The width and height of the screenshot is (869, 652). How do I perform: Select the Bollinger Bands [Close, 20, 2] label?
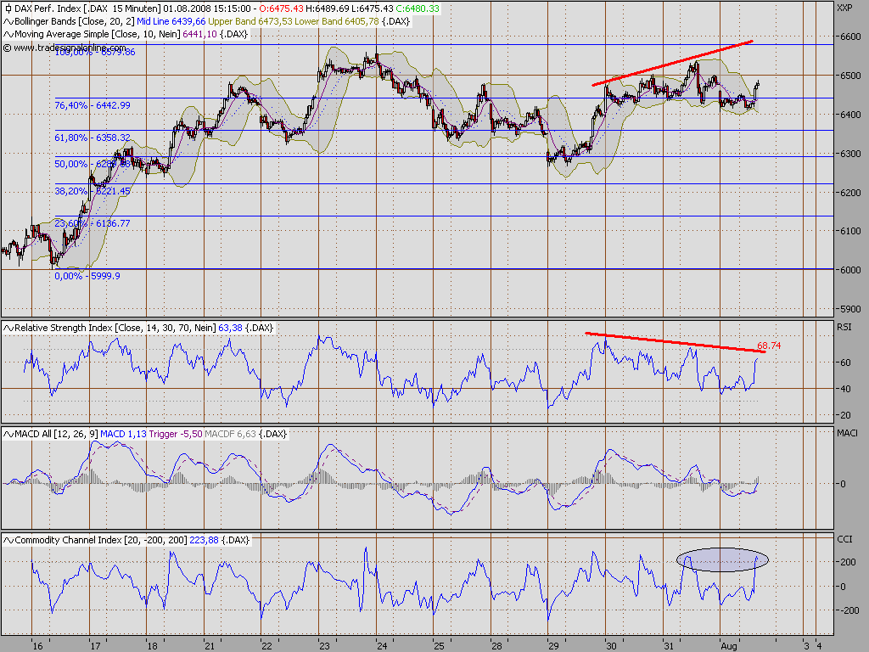(x=75, y=21)
